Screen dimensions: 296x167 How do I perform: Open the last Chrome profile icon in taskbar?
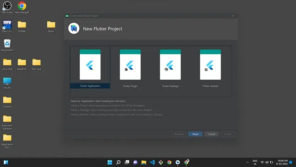186,162
